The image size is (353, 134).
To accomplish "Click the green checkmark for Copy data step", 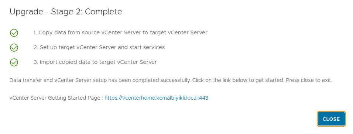I will 14,33.
